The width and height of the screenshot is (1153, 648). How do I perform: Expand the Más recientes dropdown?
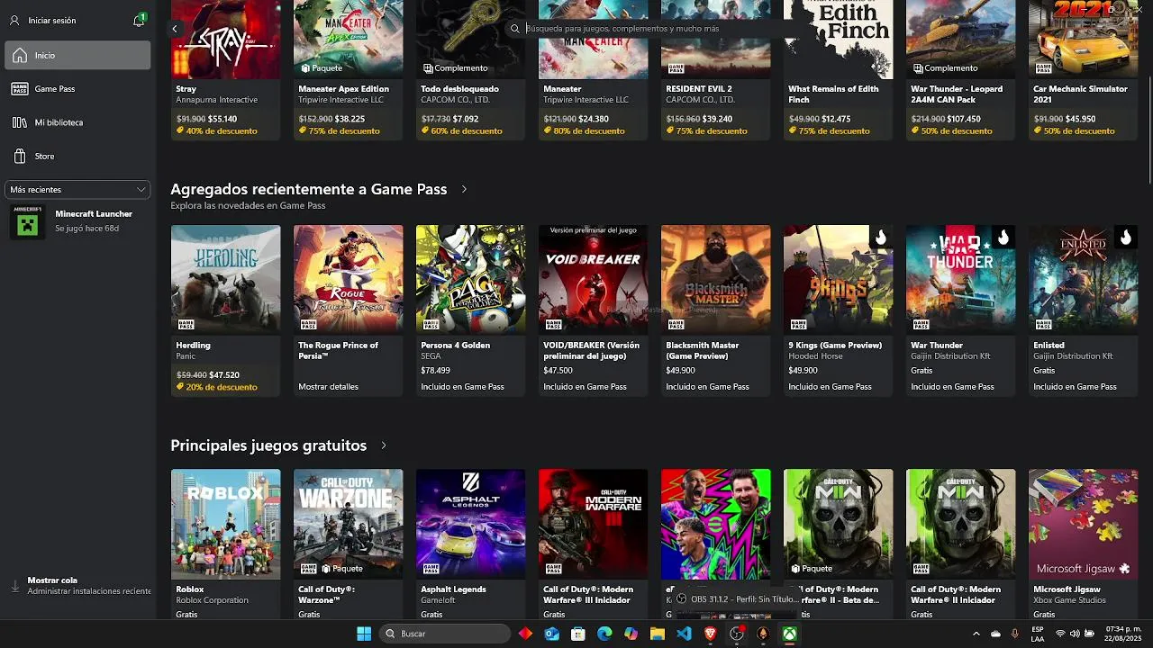(x=78, y=190)
